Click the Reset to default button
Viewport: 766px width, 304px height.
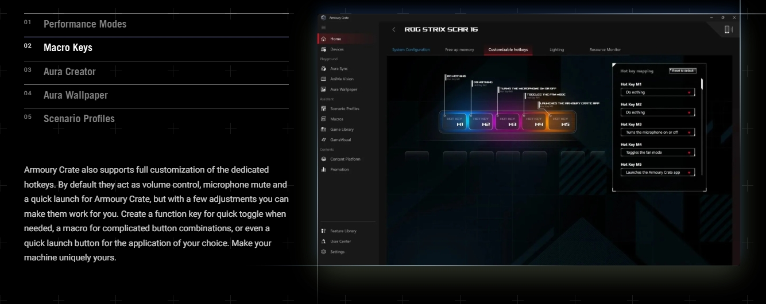click(x=683, y=71)
